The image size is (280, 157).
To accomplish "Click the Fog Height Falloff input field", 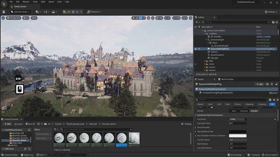I will (238, 123).
